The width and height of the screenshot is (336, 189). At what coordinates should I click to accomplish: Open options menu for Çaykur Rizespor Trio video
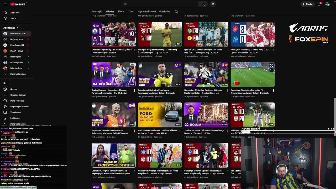point(134,90)
